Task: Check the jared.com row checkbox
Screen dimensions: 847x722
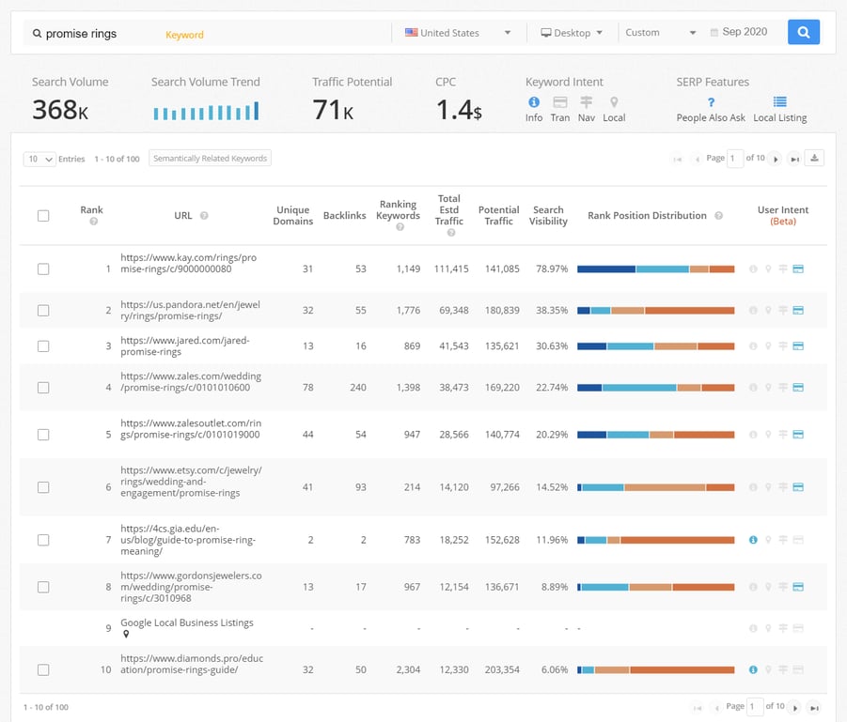Action: tap(43, 346)
